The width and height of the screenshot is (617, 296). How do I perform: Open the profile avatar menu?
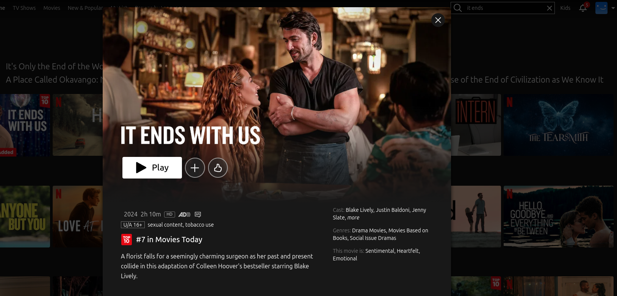(x=601, y=8)
